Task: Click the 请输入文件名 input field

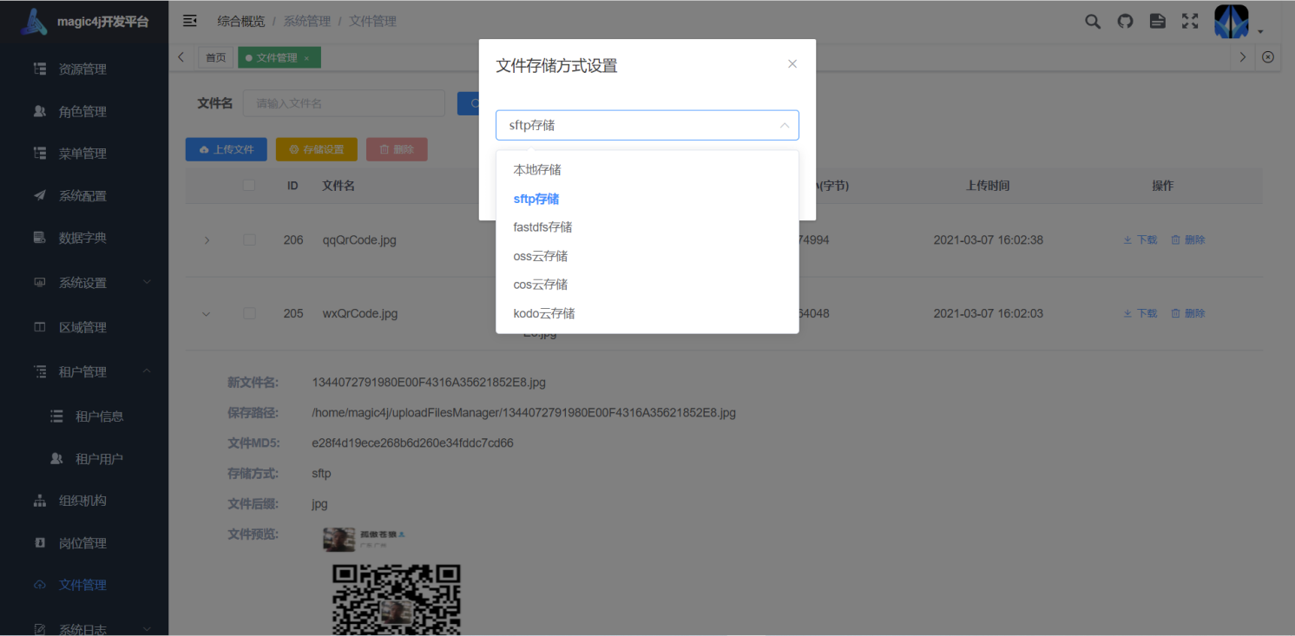Action: [344, 103]
